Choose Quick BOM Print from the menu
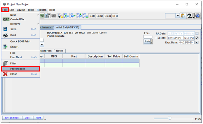This screenshot has height=124, width=203. pos(21,41)
